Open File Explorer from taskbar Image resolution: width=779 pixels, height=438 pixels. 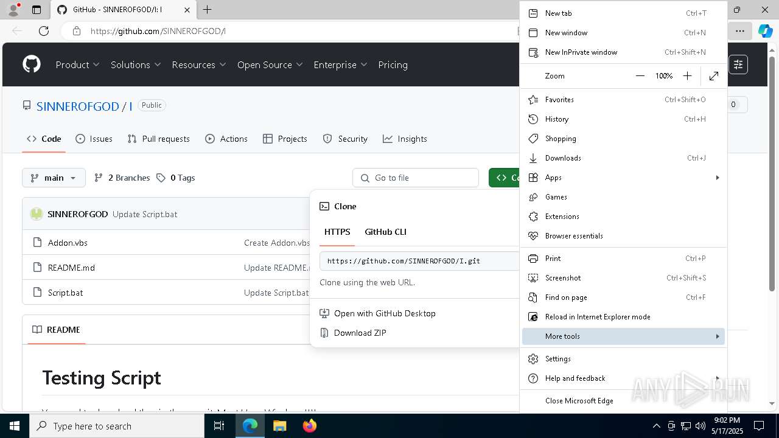tap(279, 426)
